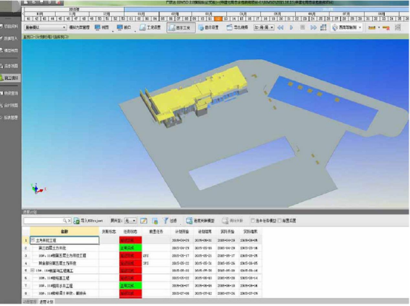The image size is (410, 306).
Task: Click the 过滤 filter funnel icon
Action: click(x=170, y=221)
